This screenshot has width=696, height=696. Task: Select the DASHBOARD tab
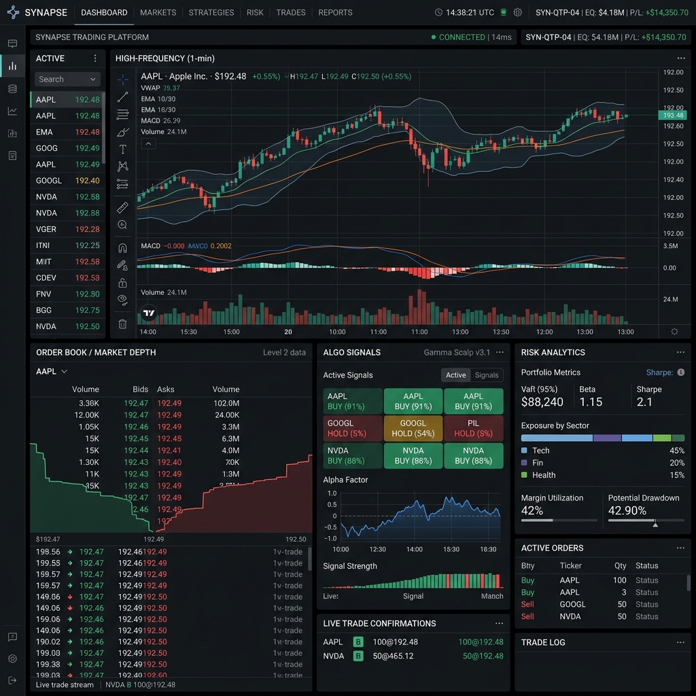pos(104,12)
